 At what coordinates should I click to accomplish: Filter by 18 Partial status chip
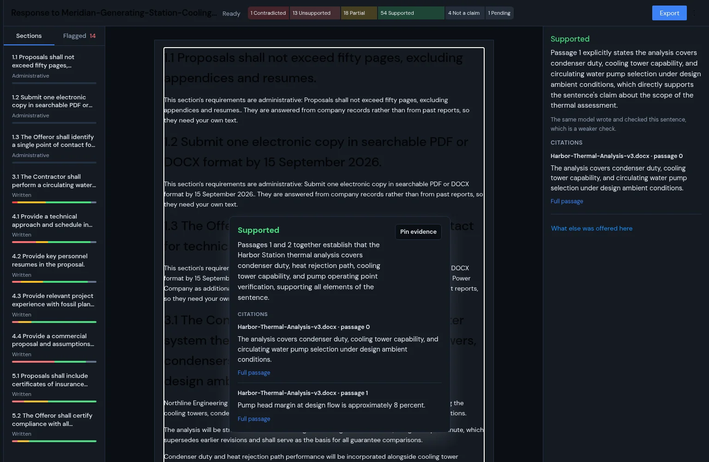click(359, 13)
